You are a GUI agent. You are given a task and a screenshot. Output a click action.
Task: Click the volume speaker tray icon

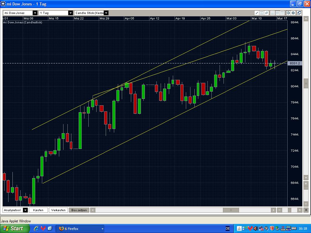coord(256,228)
